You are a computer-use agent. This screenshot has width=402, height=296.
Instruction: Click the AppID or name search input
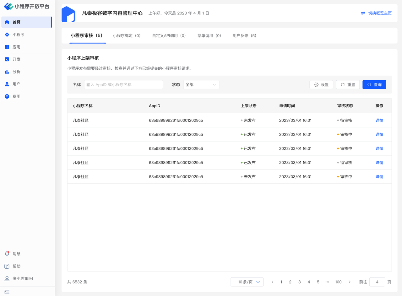tap(123, 85)
